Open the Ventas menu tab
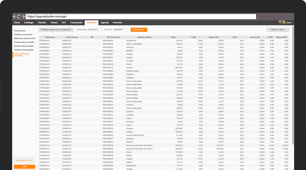Viewport: 306px width, 170px height. (x=54, y=23)
